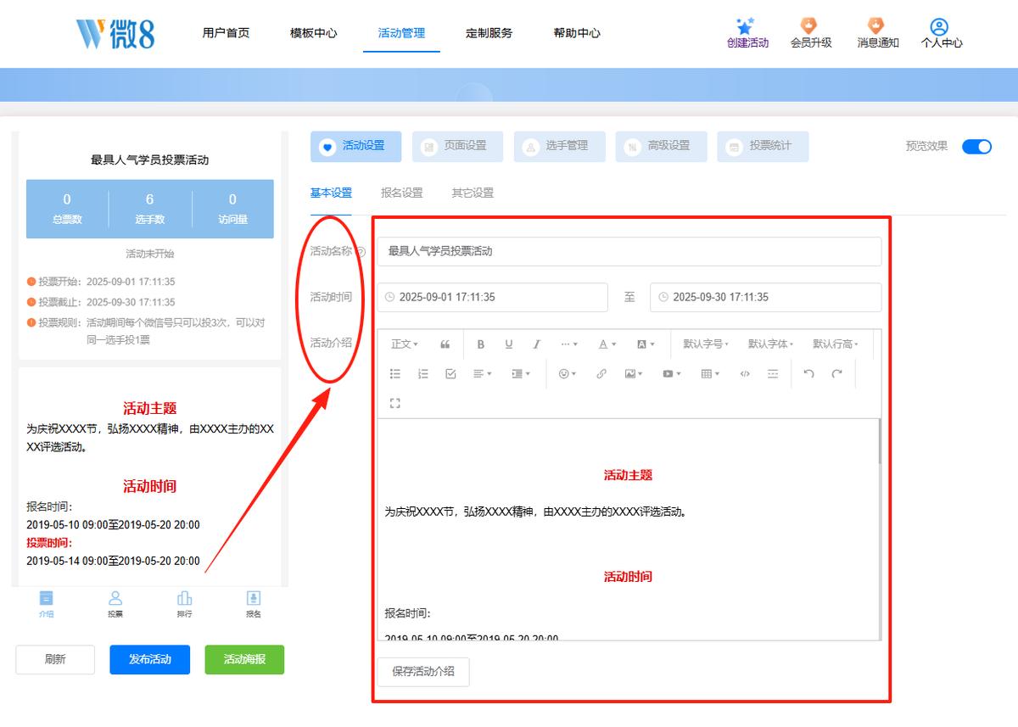Insert a checklist using the todo icon
The width and height of the screenshot is (1018, 727).
tap(450, 373)
